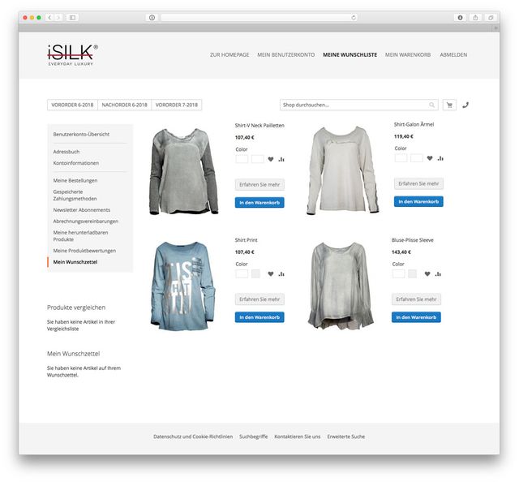The image size is (519, 482).
Task: Click heart icon for Shirt-V Neck Pailletten
Action: point(271,159)
